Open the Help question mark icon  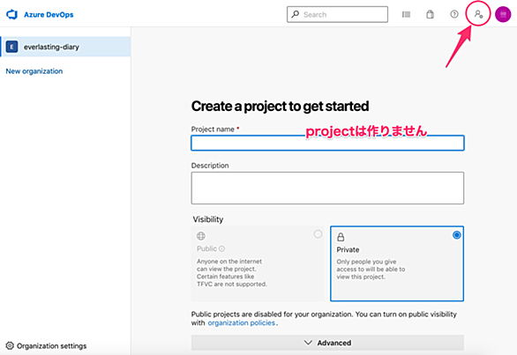(x=454, y=14)
